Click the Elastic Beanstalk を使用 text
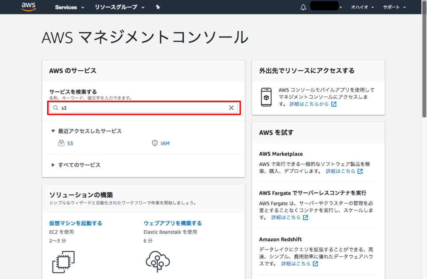Viewport: 427px width, 279px height. (170, 232)
